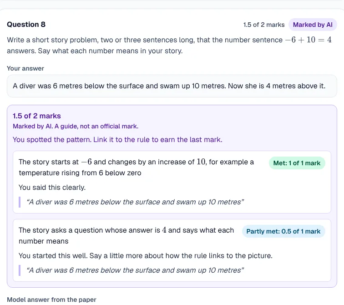This screenshot has width=344, height=305.
Task: Click 'You said this clearly.' comment
Action: point(52,188)
